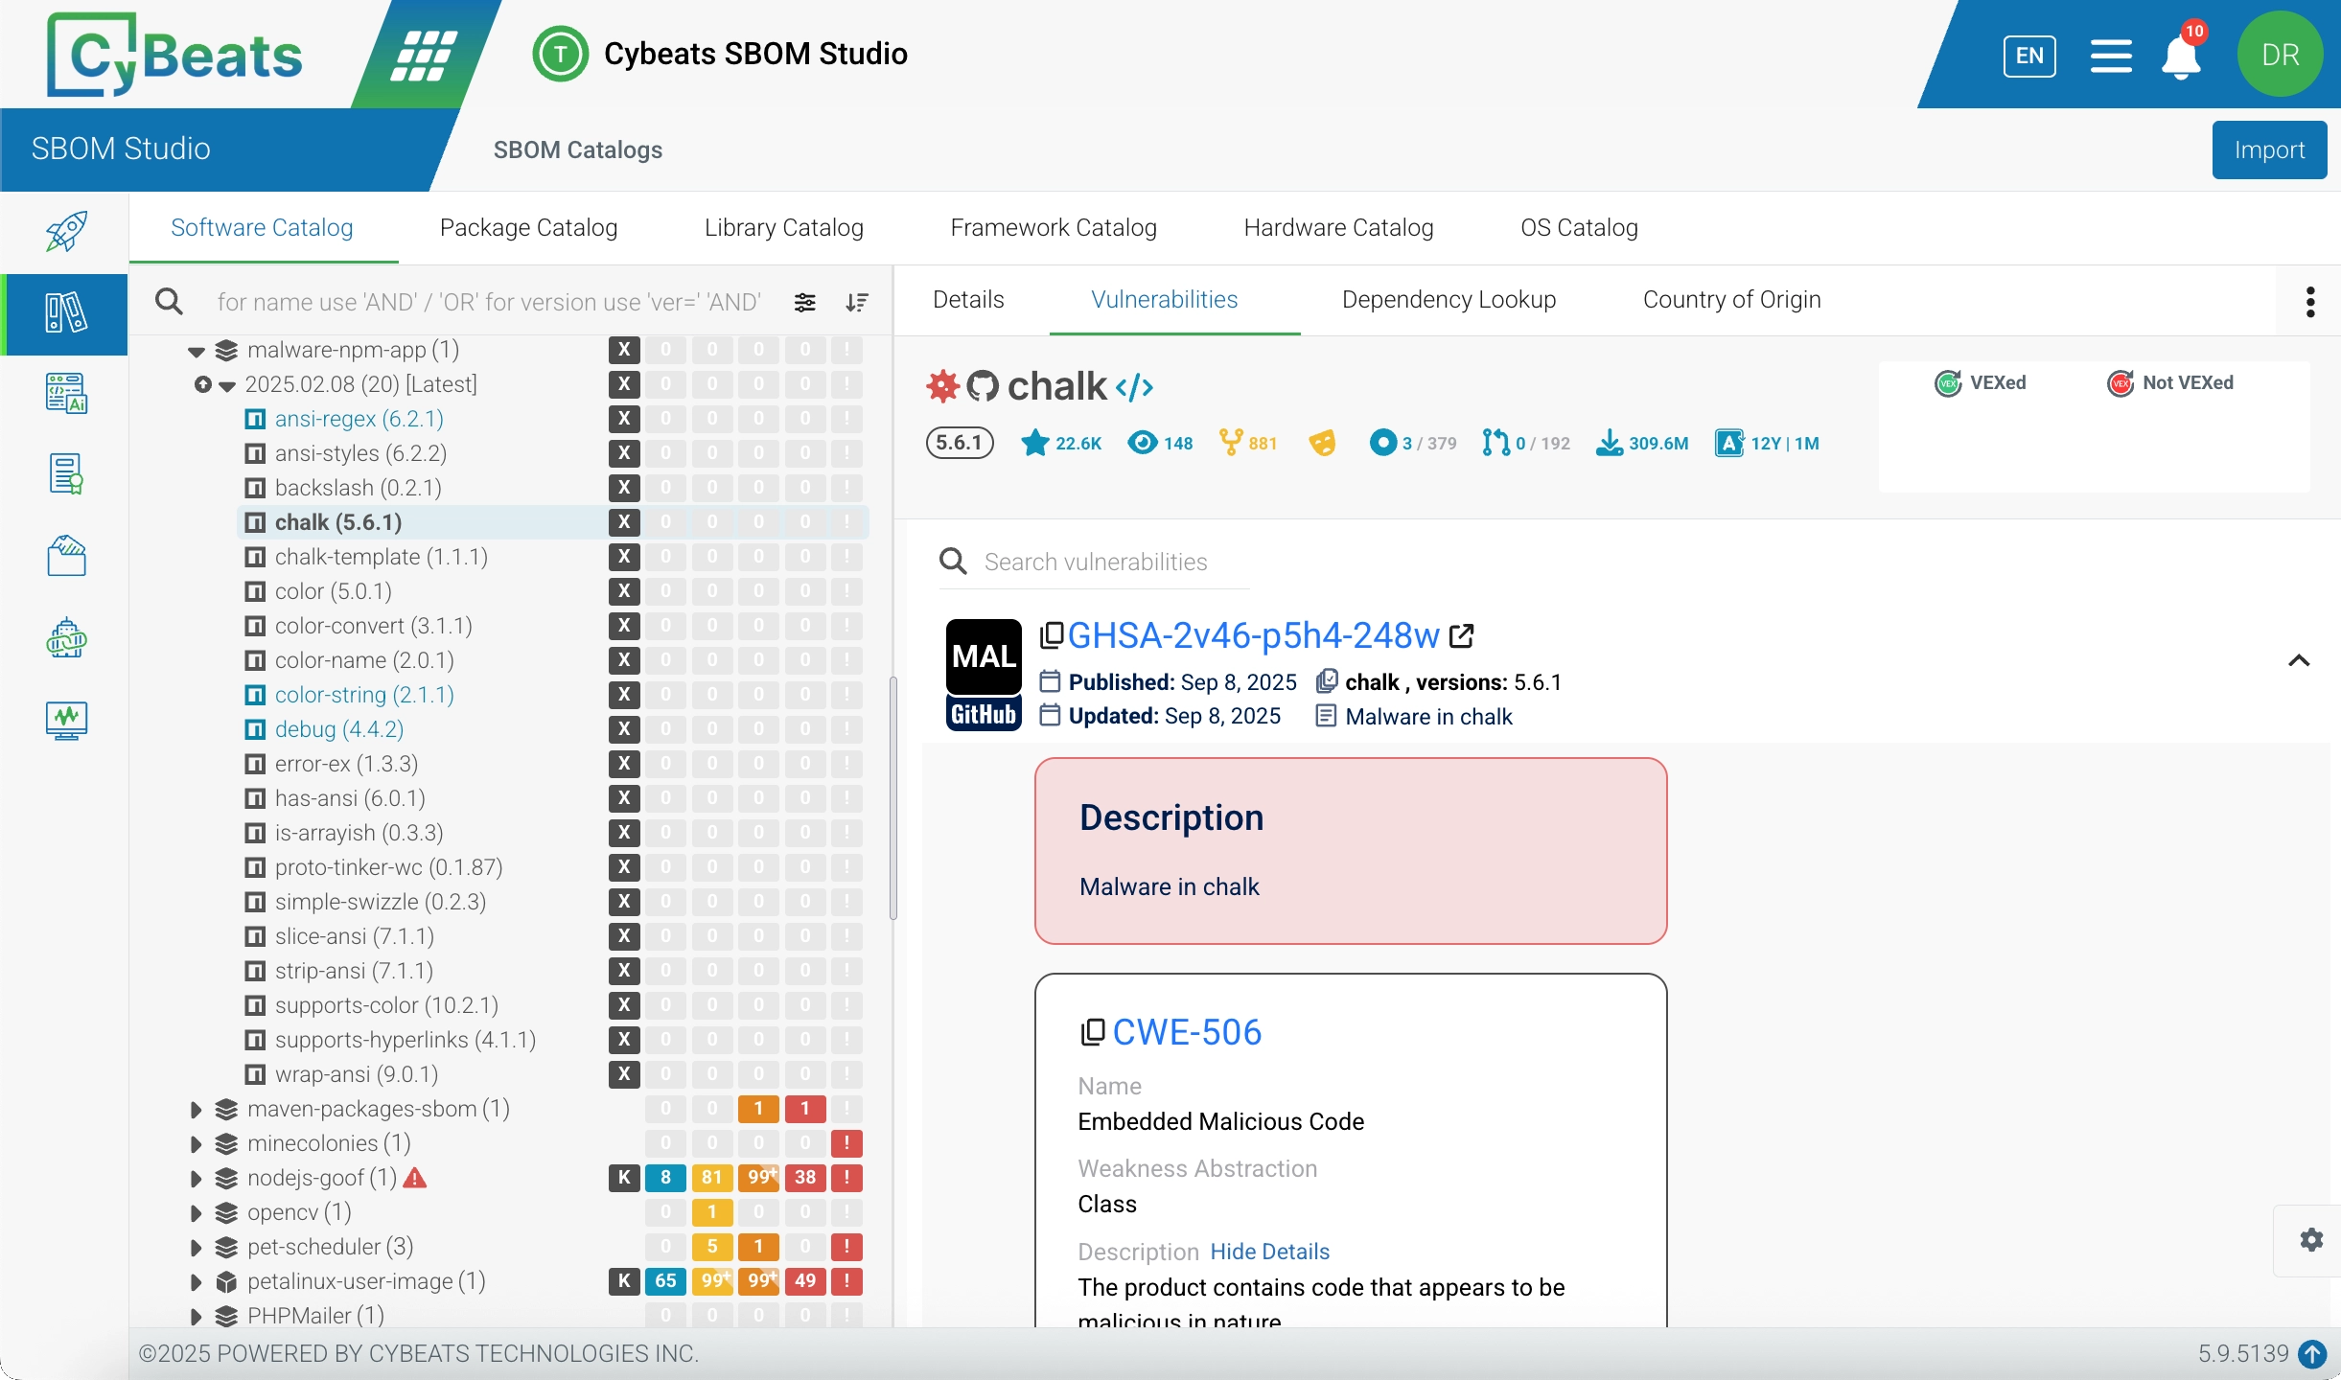2341x1380 pixels.
Task: Switch to OS Catalog tab
Action: pyautogui.click(x=1579, y=227)
